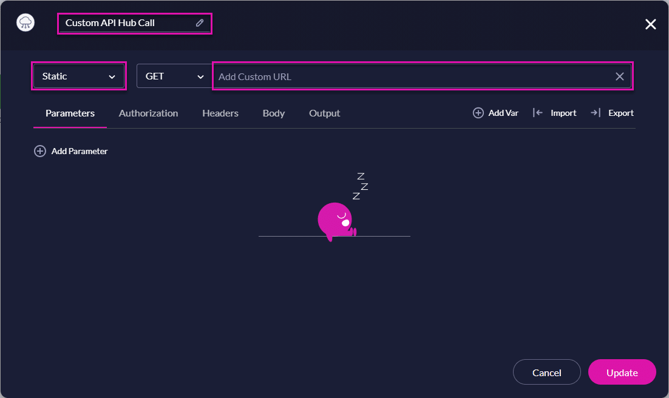View the Output tab

coord(324,113)
